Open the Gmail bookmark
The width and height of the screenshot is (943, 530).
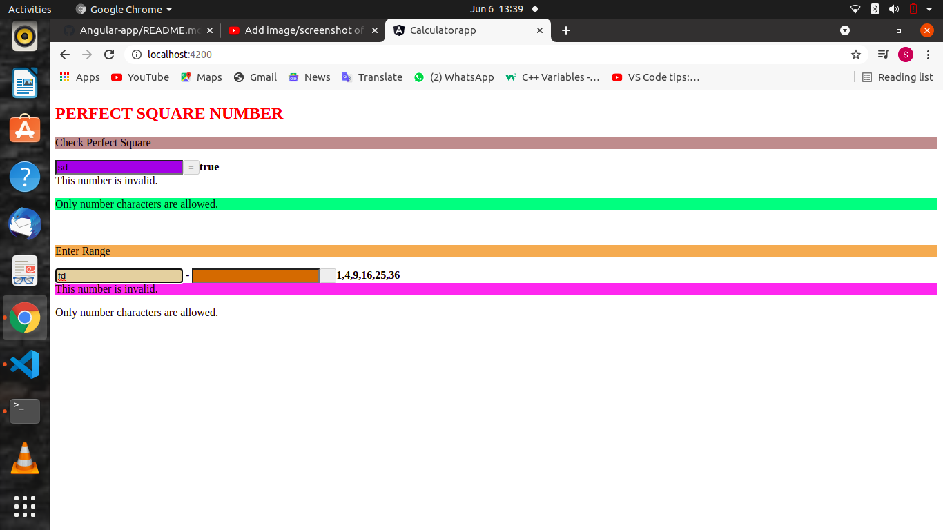tap(255, 77)
